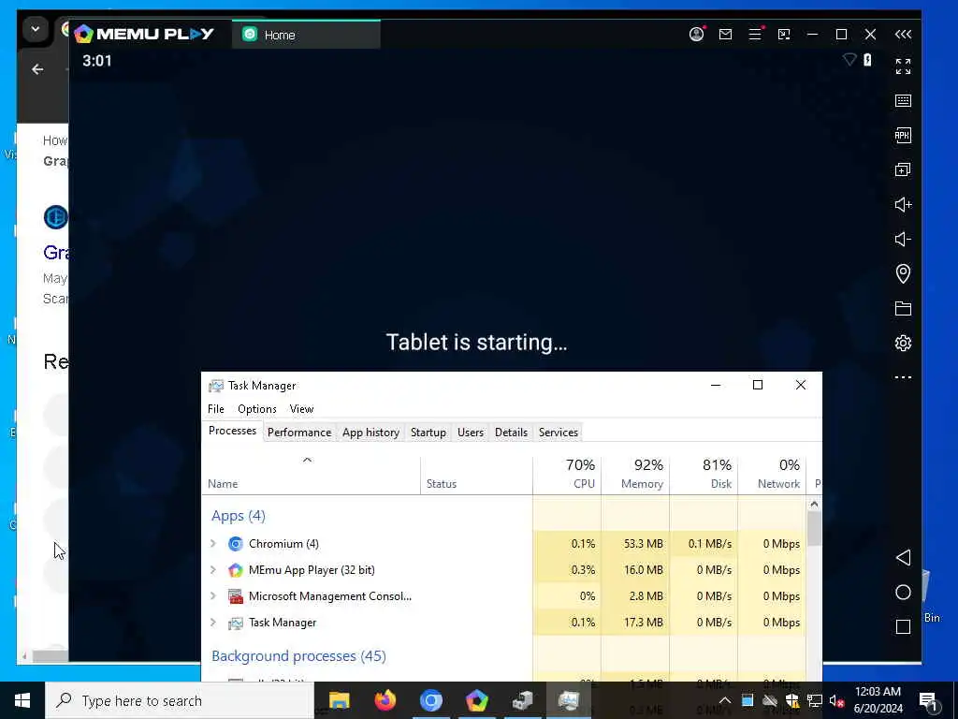Switch to the App history tab
Screen dimensions: 958x719
click(x=370, y=433)
